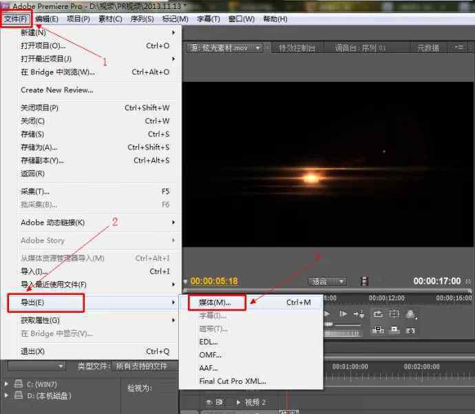Select AAF... export option
Viewport: 475px width, 414px height.
pos(251,369)
